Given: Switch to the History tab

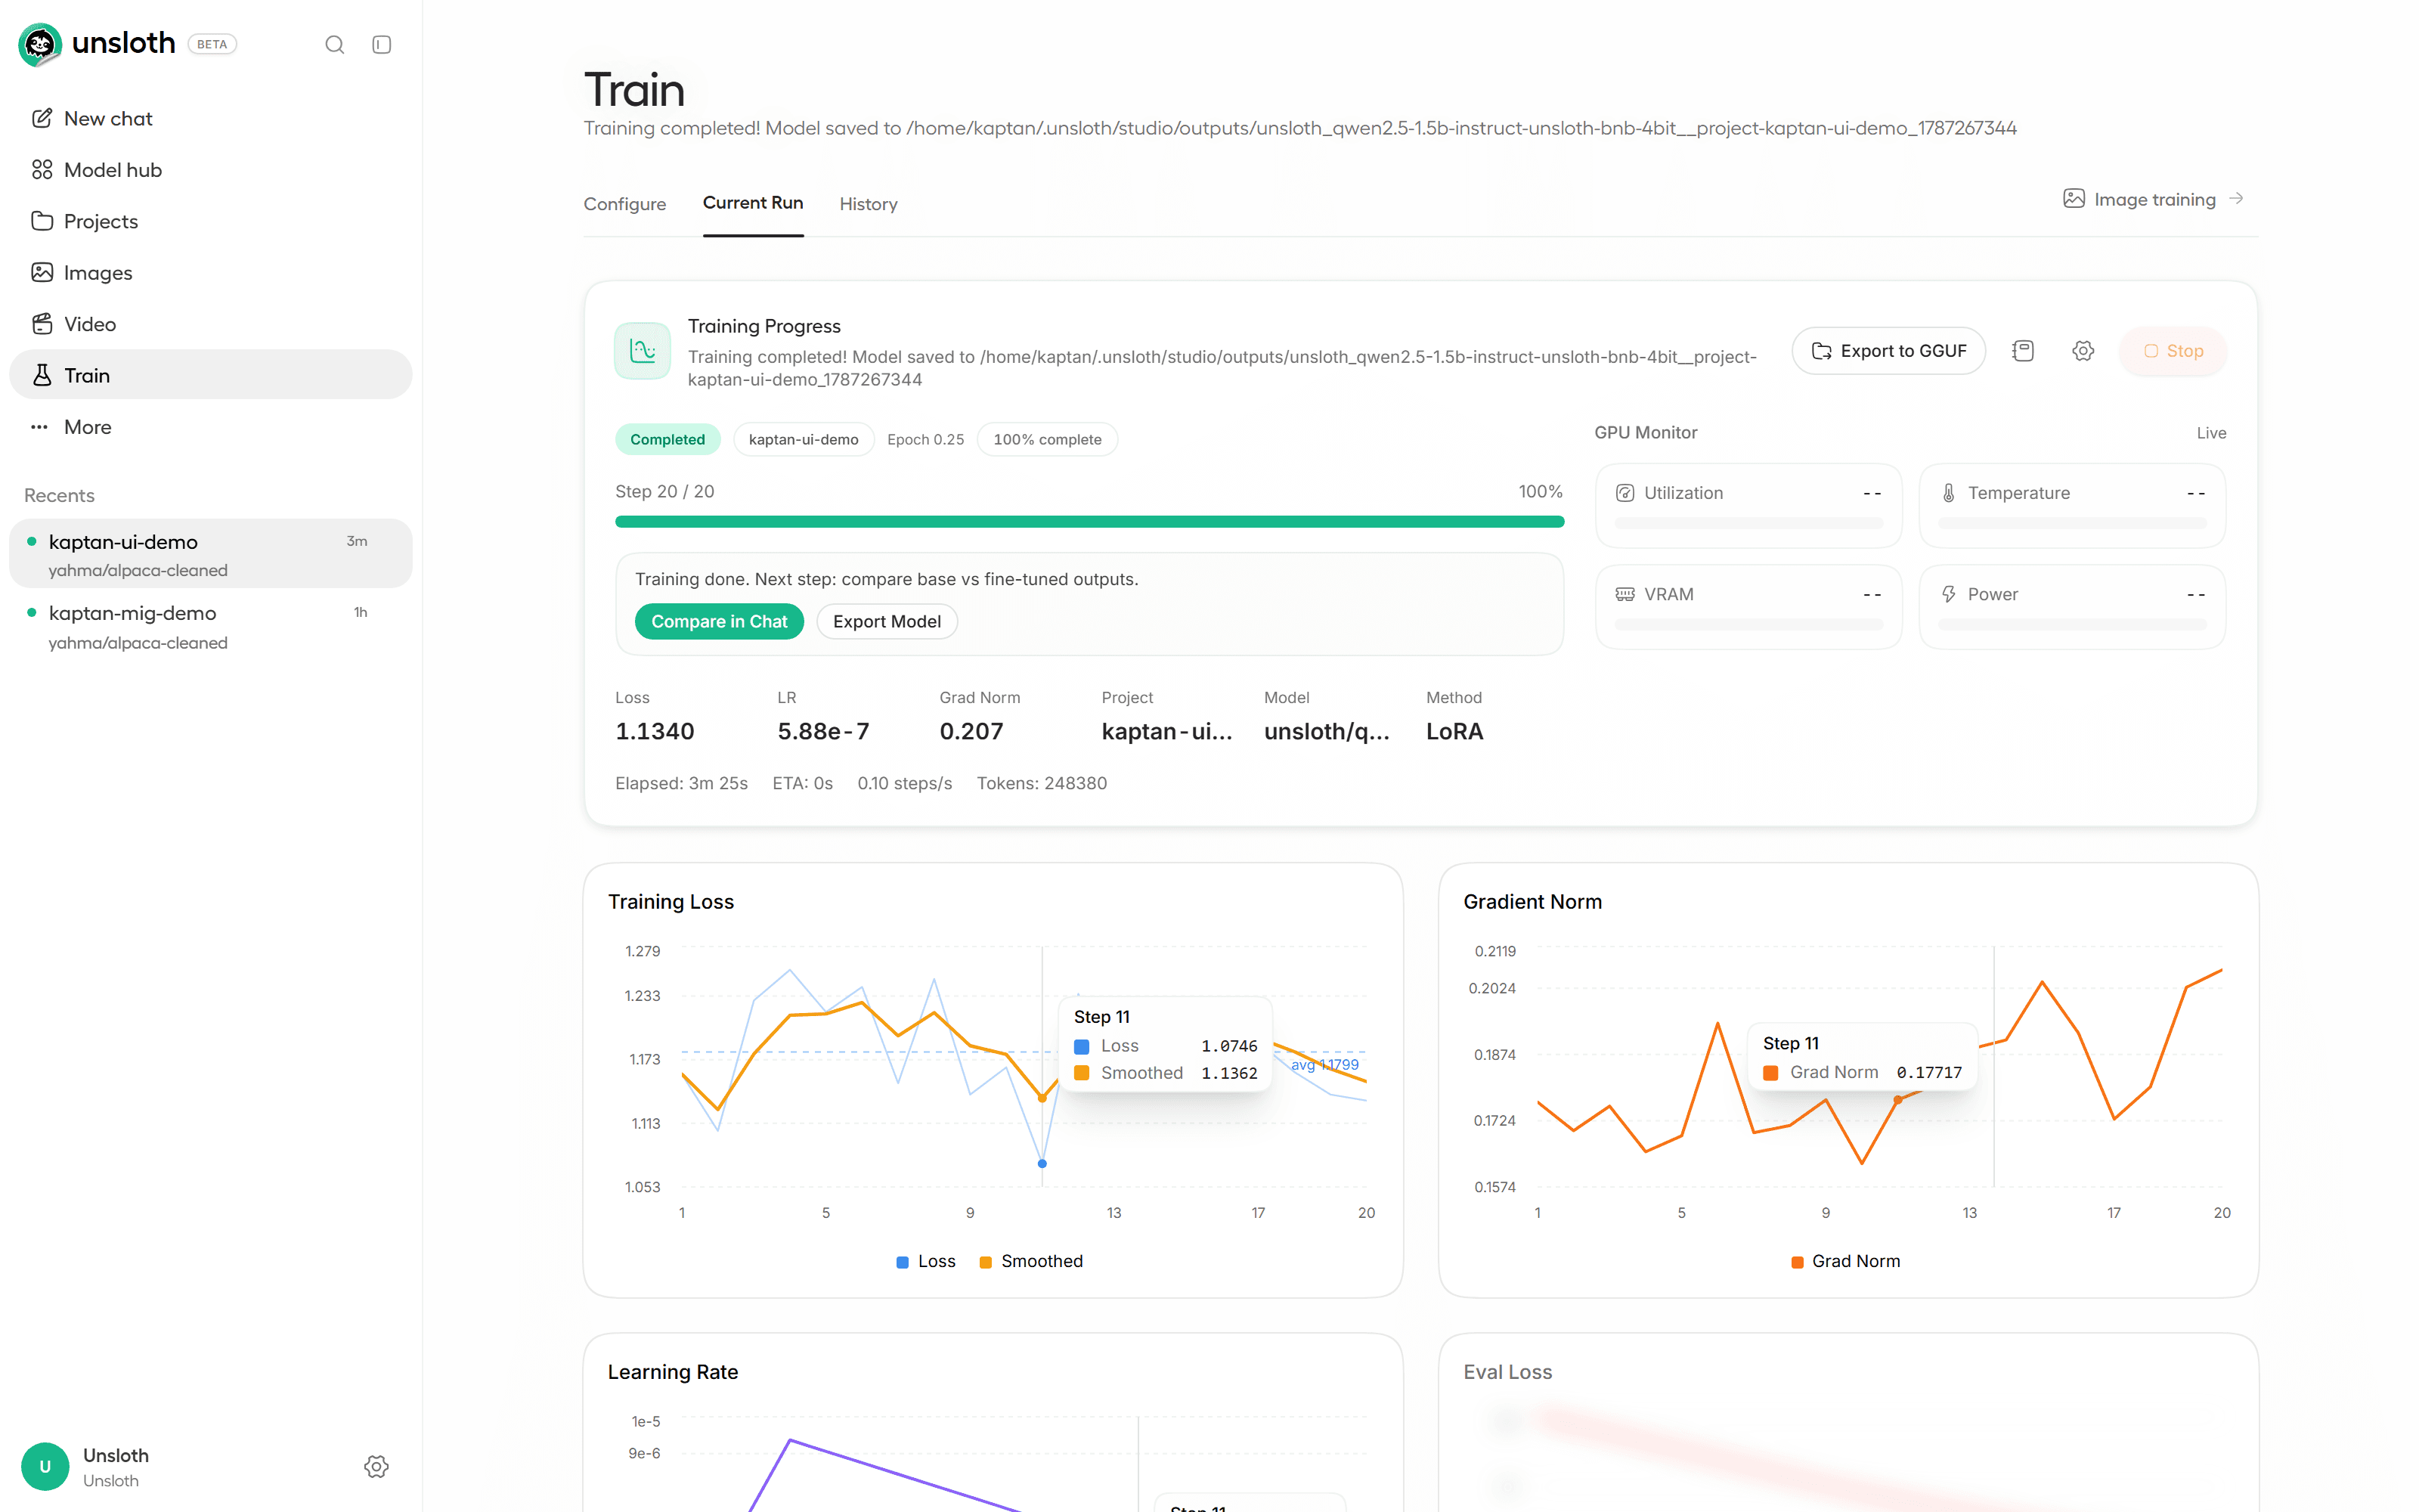Looking at the screenshot, I should click(x=868, y=204).
